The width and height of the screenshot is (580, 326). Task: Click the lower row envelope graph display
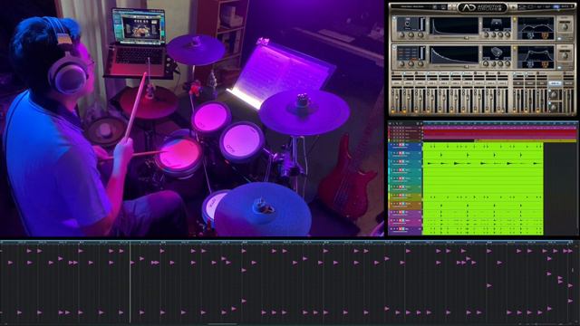(454, 55)
